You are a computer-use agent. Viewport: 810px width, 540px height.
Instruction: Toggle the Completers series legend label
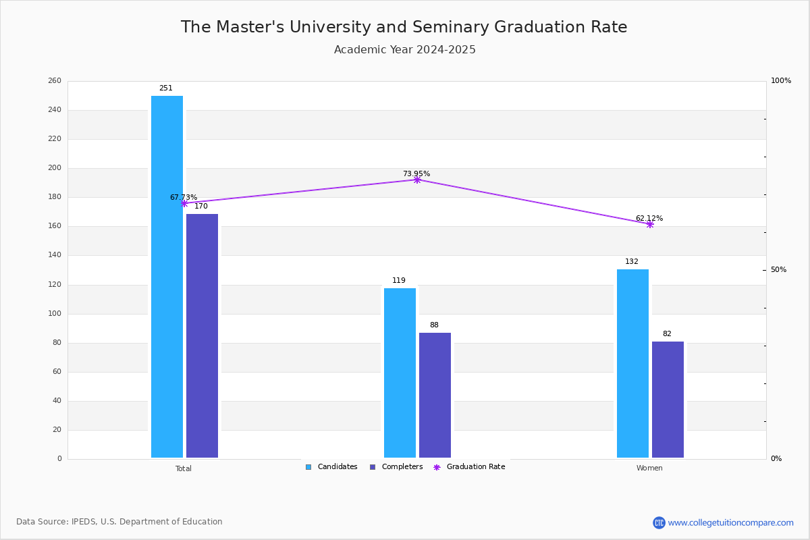(402, 467)
